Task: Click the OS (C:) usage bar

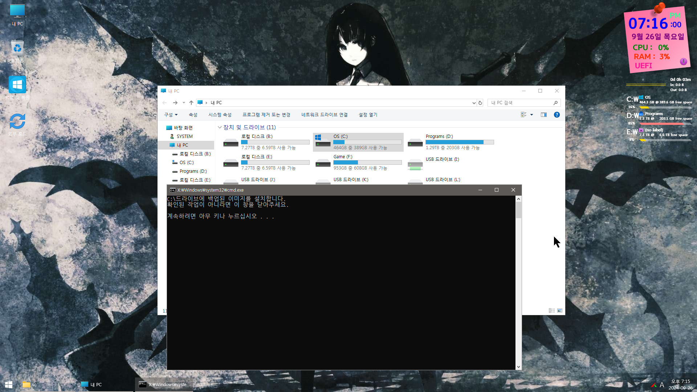Action: 367,142
